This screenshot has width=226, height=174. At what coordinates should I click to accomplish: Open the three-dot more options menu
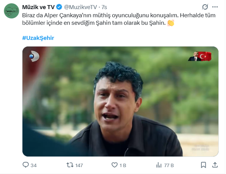coord(215,7)
